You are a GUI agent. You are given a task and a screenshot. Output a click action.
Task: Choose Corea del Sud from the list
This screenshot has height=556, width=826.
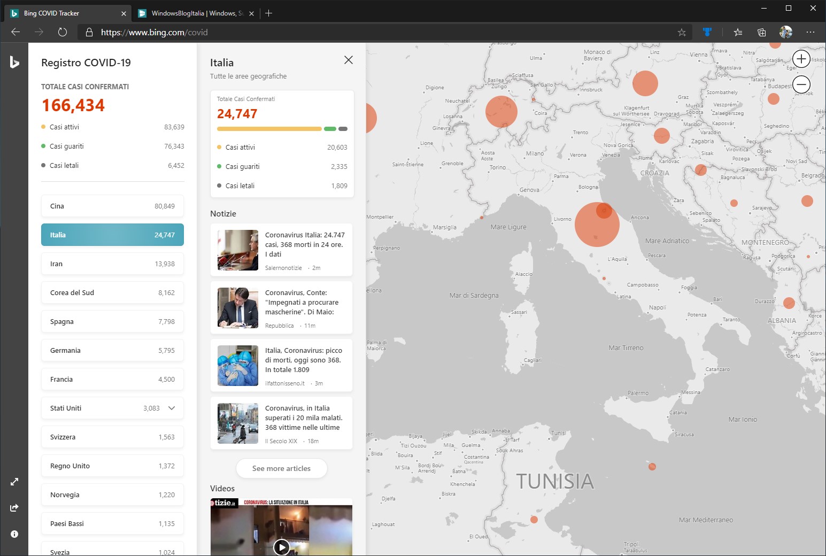tap(112, 292)
